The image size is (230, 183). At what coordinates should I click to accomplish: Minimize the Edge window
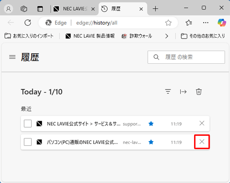click(x=186, y=8)
